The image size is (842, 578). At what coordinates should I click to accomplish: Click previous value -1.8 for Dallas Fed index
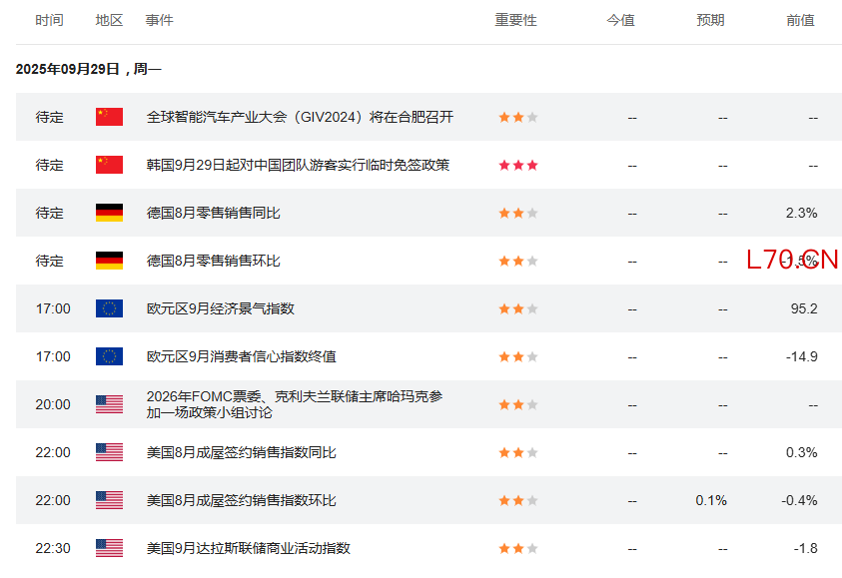(805, 548)
